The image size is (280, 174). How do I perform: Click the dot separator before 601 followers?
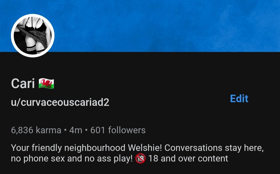click(x=86, y=130)
